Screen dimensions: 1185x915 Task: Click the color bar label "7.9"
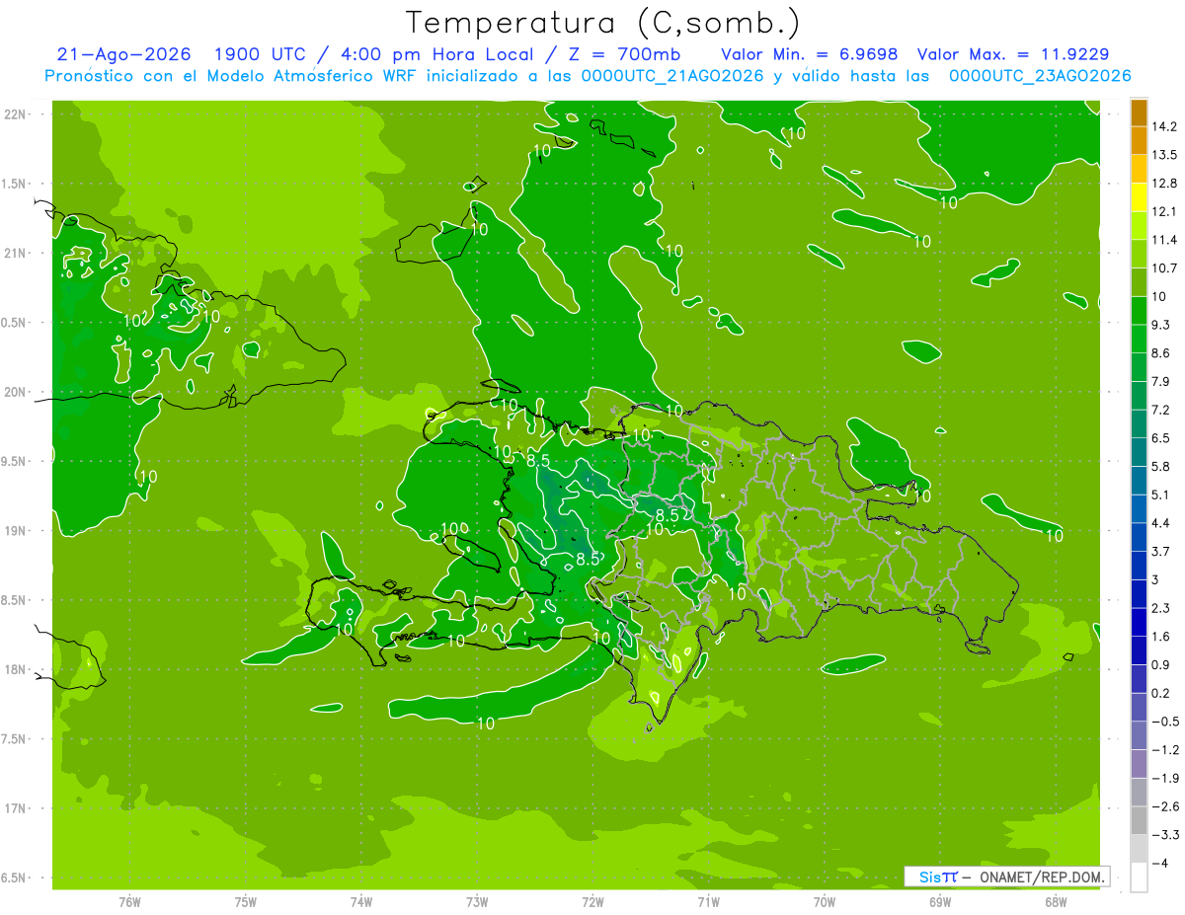pyautogui.click(x=1160, y=382)
